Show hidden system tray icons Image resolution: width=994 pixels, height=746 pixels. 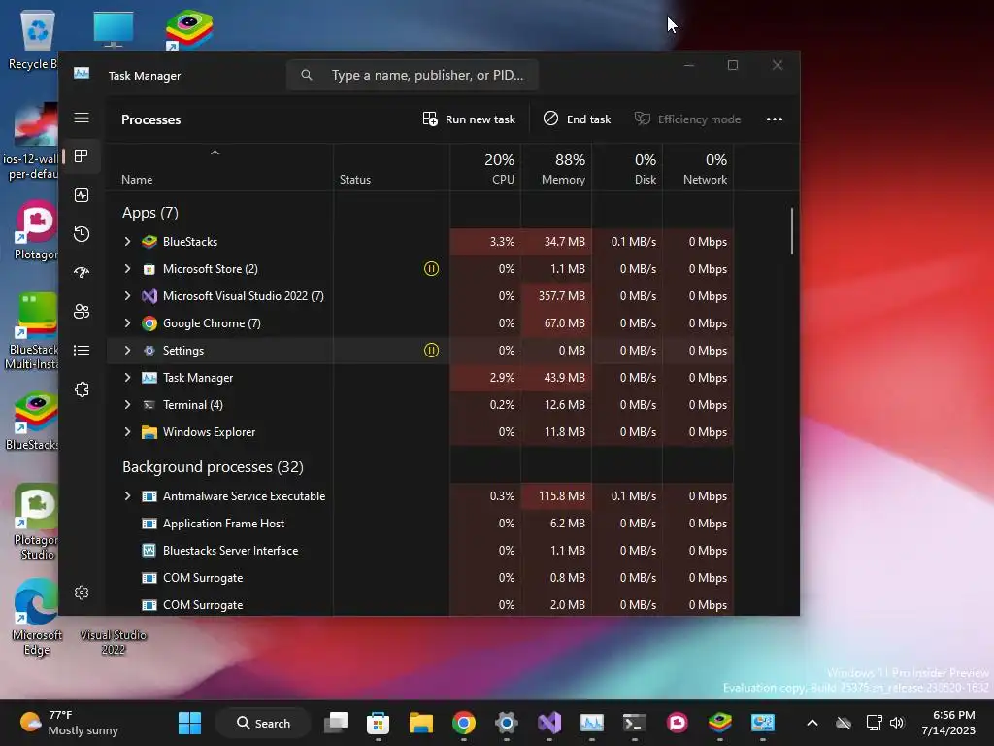[x=812, y=723]
